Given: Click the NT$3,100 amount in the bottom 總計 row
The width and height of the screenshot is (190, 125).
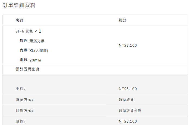Looking at the screenshot, I should [x=128, y=121].
